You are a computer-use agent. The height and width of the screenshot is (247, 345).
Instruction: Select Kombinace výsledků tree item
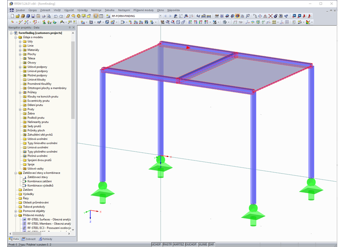pos(40,186)
